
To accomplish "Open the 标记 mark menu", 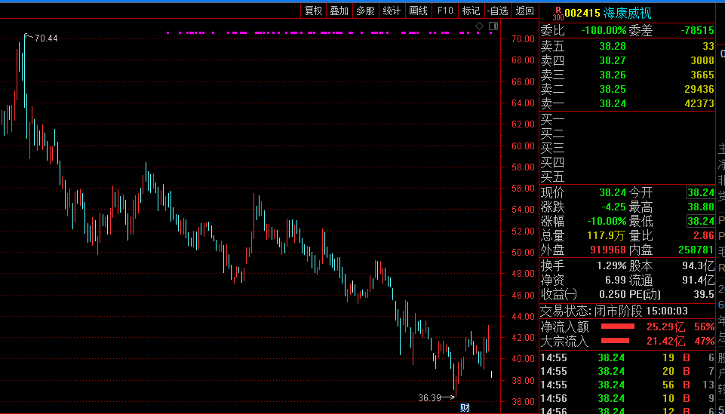I will (471, 11).
